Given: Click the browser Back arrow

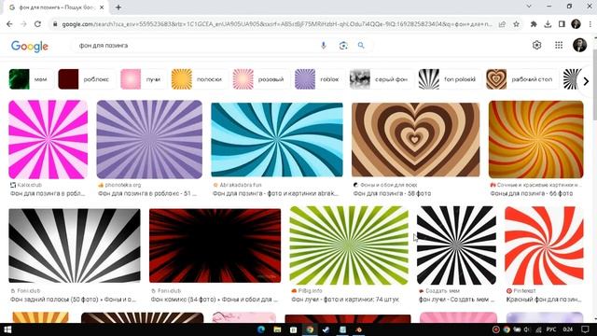Looking at the screenshot, I should (9, 24).
